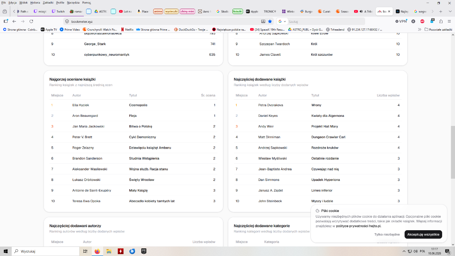
Task: Open the Prime Video bookmark
Action: pos(70,29)
